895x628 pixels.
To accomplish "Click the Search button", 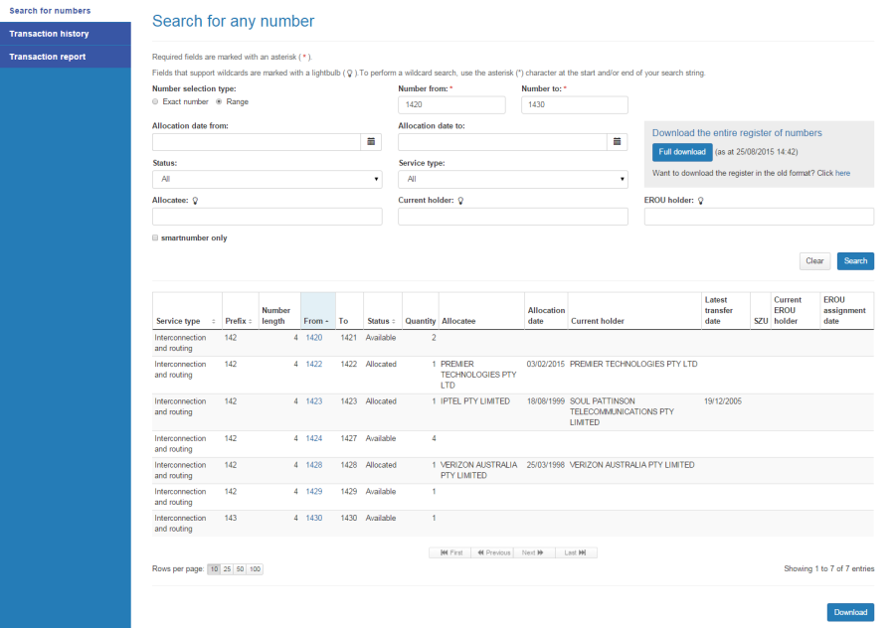I will (855, 260).
